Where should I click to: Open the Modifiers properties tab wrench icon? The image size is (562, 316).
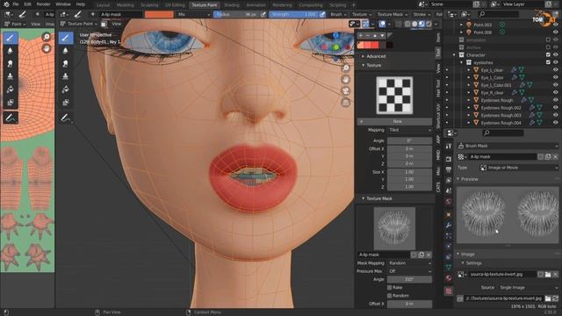point(449,226)
